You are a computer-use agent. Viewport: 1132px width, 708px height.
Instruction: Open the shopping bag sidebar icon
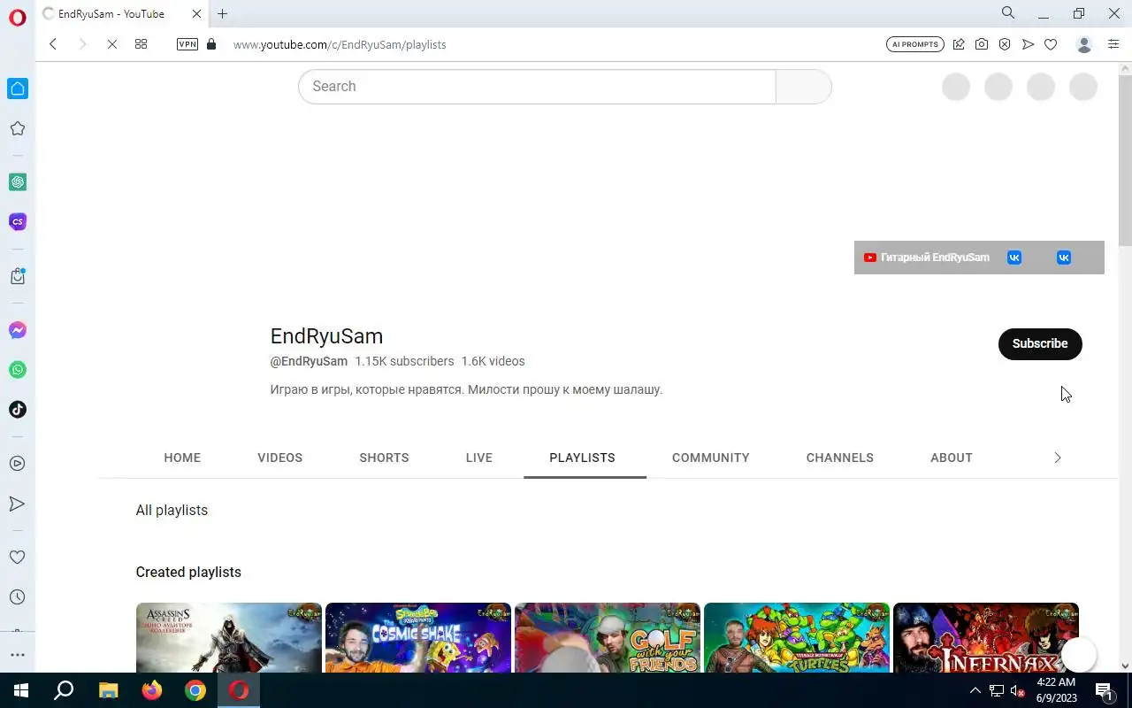(18, 276)
